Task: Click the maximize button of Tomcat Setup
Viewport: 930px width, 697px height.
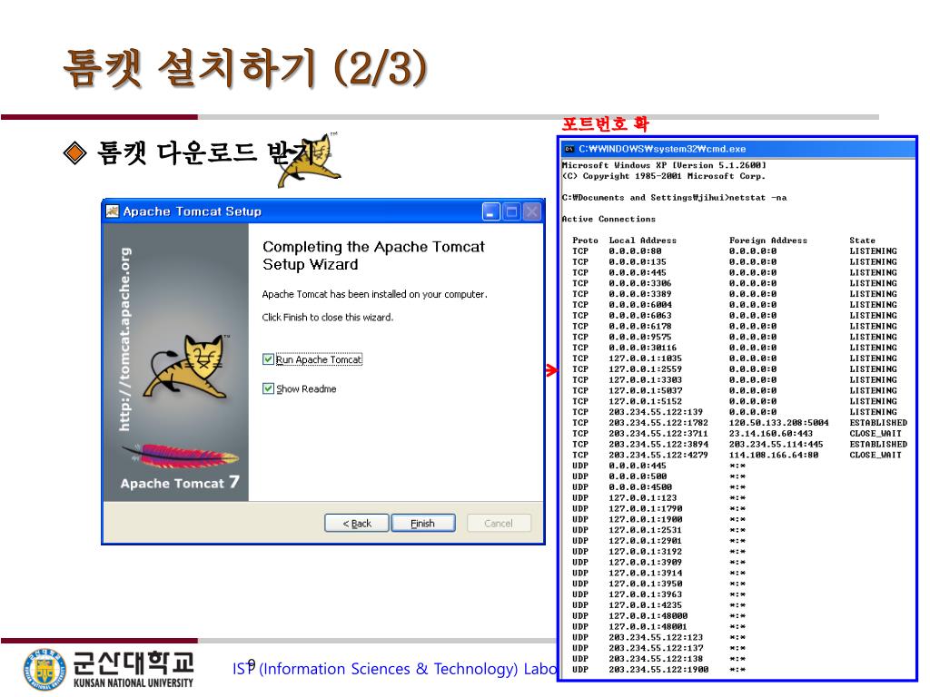Action: click(511, 211)
